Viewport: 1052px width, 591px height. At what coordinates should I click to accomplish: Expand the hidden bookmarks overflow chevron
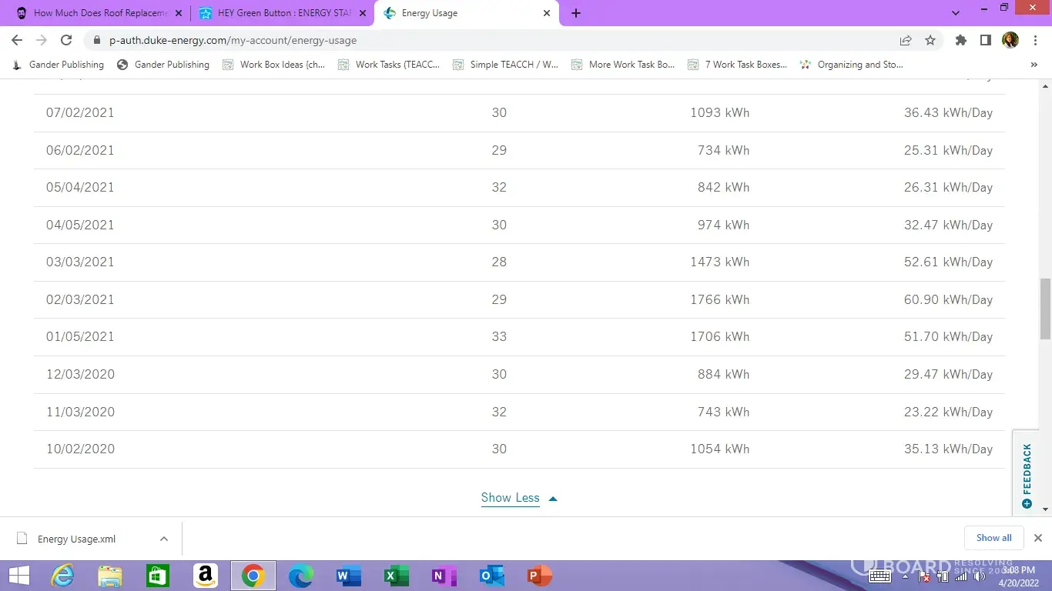click(x=1034, y=65)
